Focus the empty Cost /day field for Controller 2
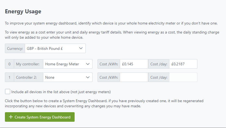 (183, 77)
